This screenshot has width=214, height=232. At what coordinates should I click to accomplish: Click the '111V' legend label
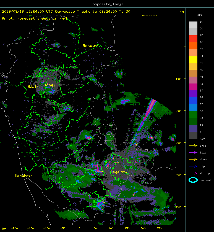point(203,153)
